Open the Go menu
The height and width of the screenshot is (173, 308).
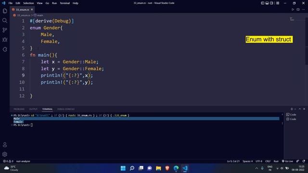(47, 3)
